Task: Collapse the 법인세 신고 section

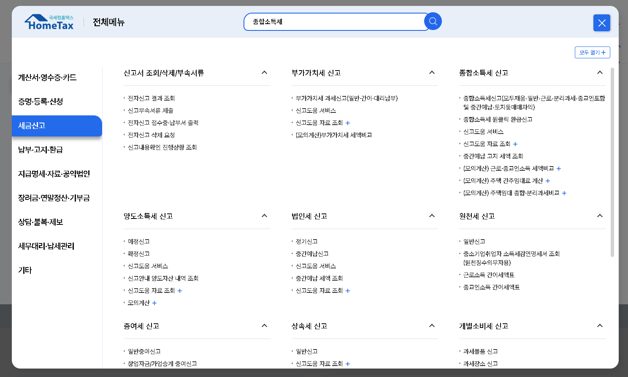Action: click(x=432, y=216)
